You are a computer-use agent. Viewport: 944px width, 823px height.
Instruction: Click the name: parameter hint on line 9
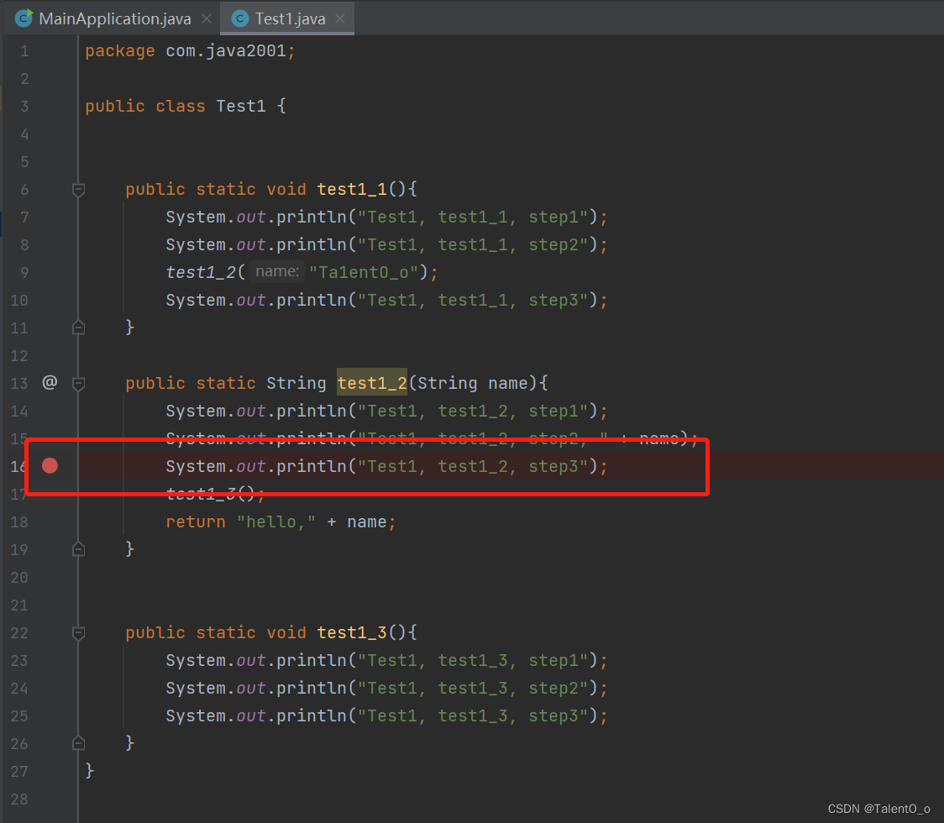[x=277, y=271]
